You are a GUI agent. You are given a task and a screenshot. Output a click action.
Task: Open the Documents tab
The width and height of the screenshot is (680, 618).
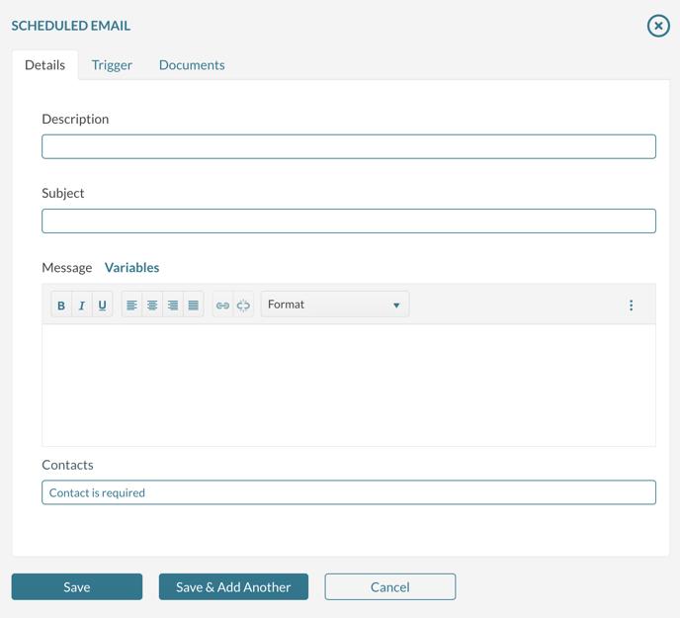click(x=192, y=65)
